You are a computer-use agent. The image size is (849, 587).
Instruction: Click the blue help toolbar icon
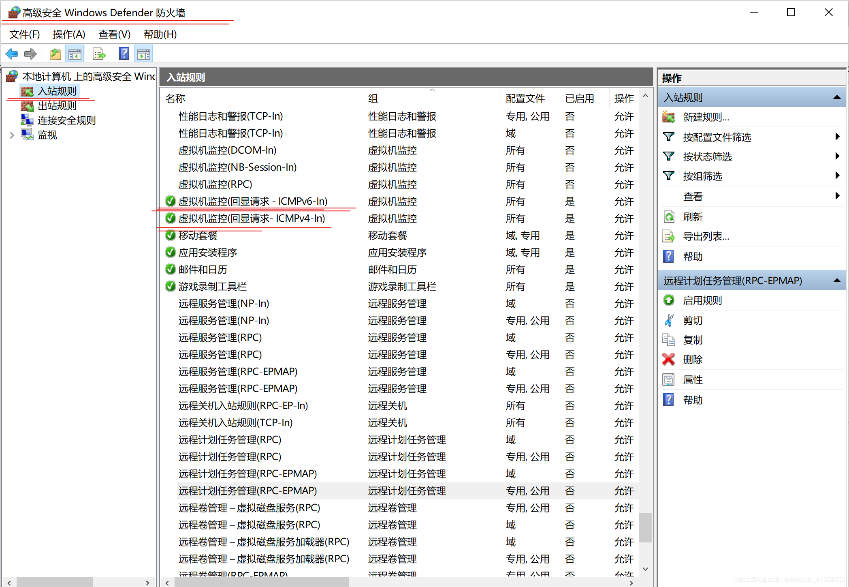click(124, 54)
